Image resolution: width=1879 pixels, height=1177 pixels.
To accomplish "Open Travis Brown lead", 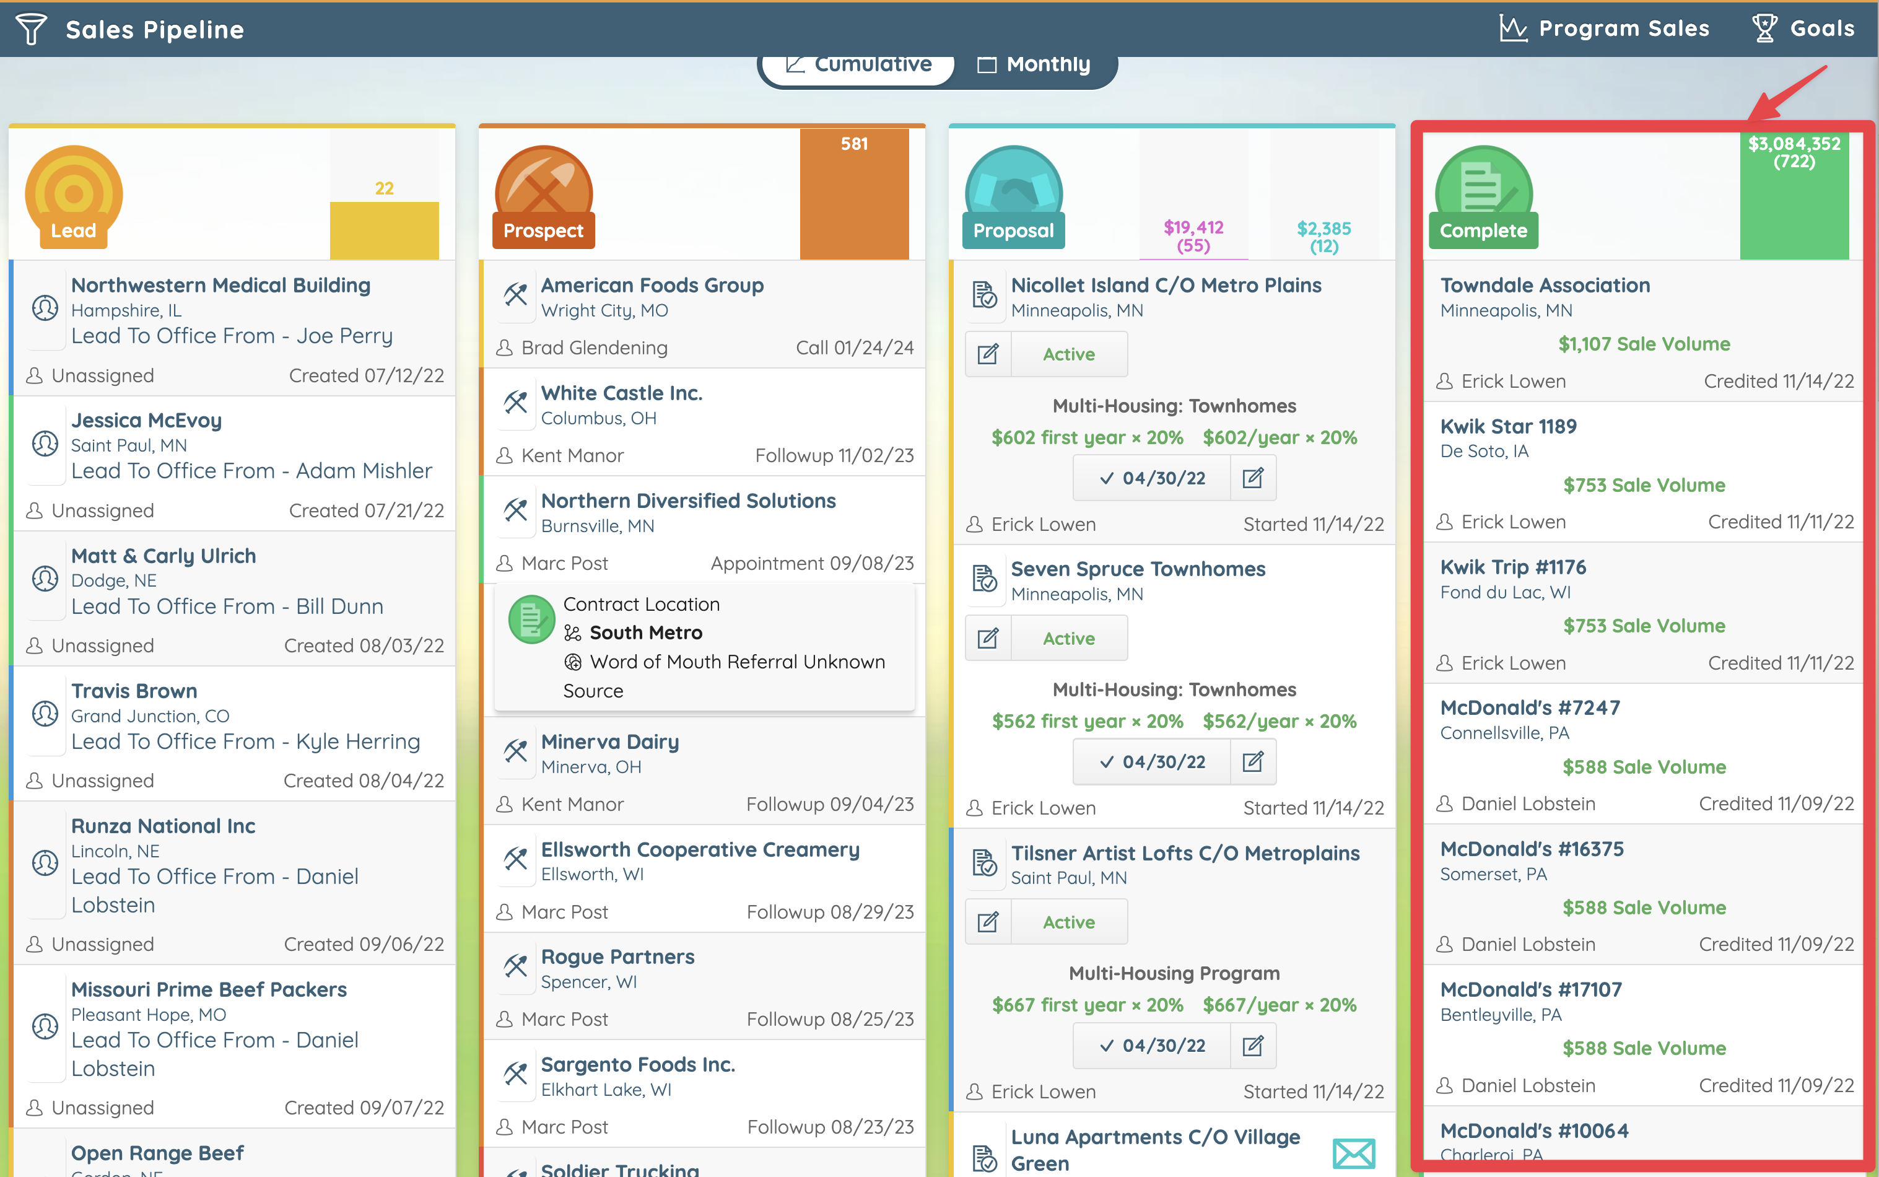I will [134, 691].
